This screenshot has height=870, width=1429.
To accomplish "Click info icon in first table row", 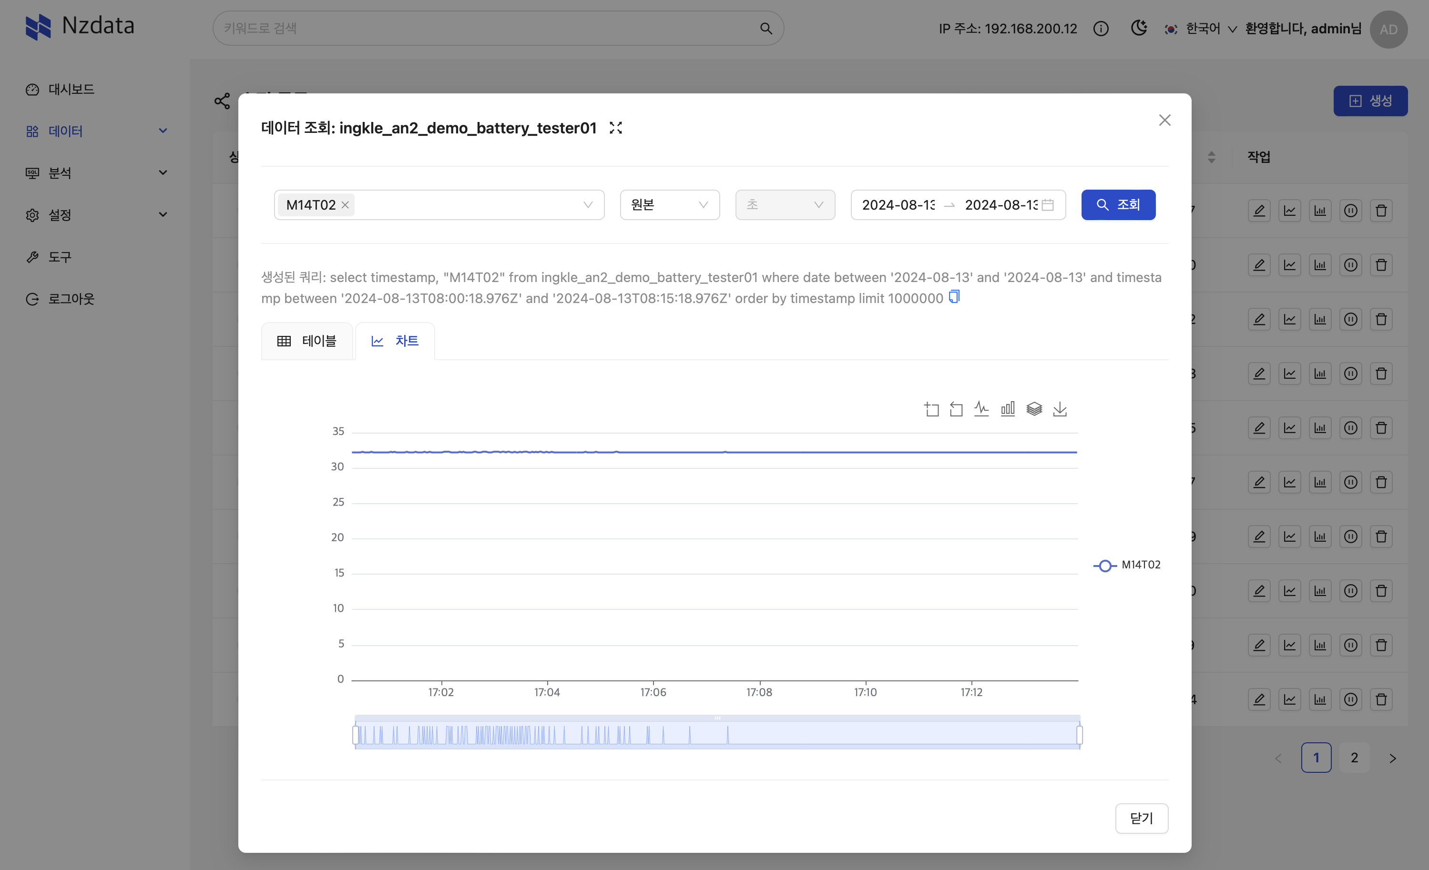I will pos(1351,211).
